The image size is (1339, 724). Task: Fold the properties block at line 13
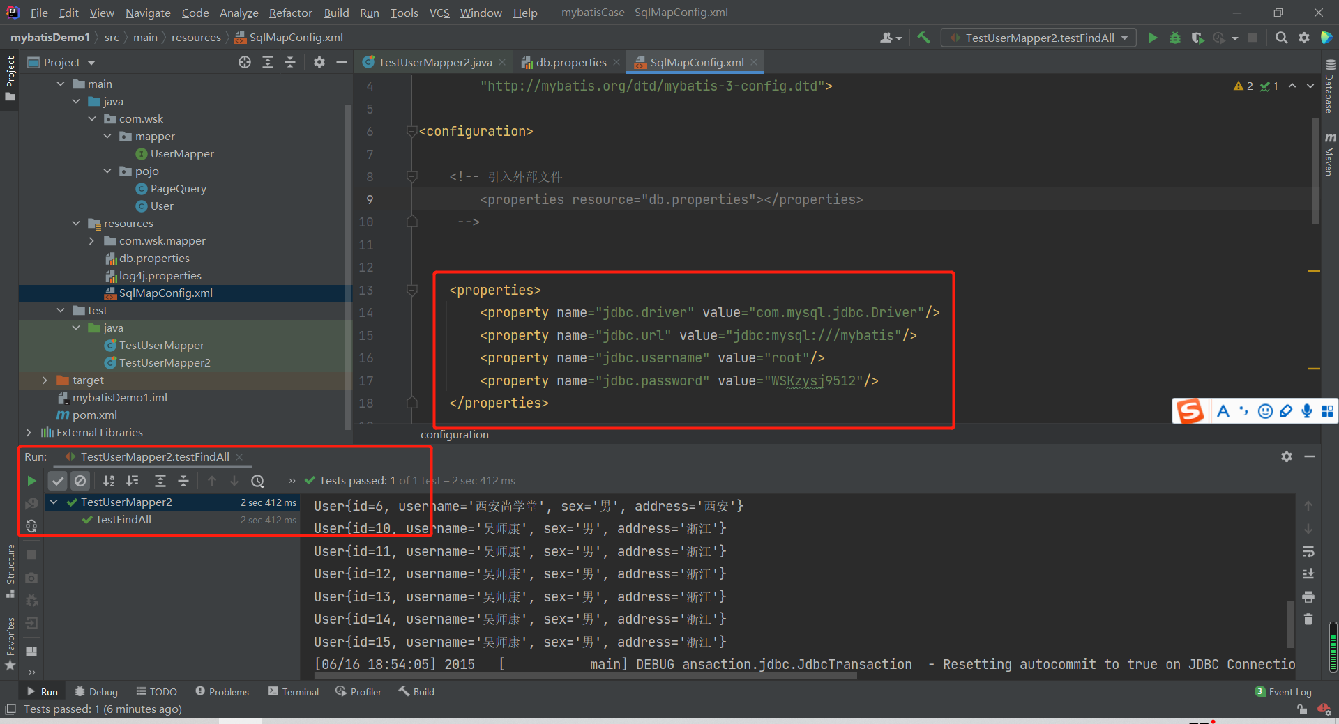[412, 290]
